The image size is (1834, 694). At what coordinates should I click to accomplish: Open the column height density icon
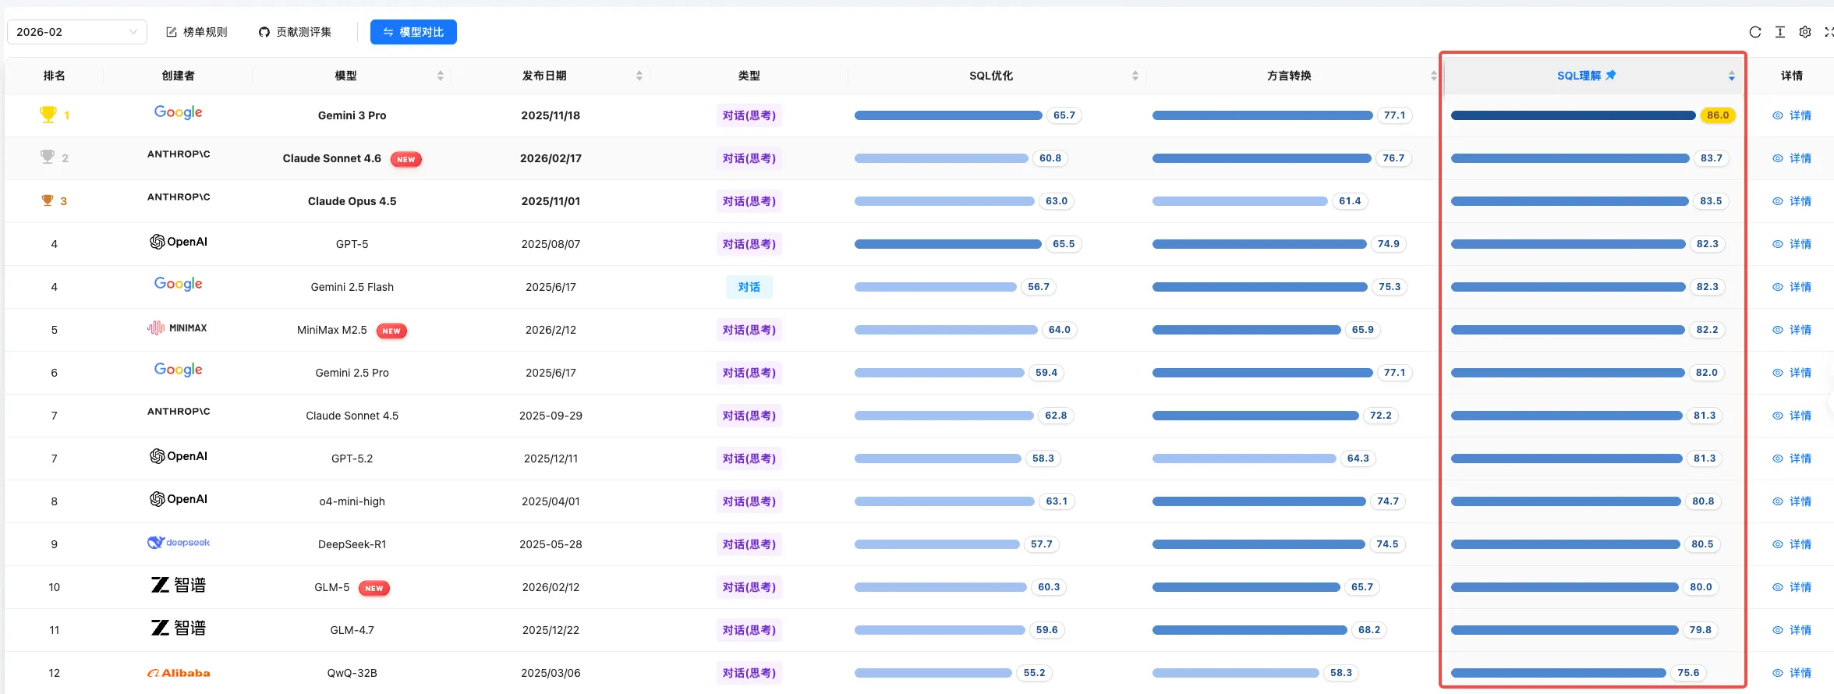(1780, 32)
